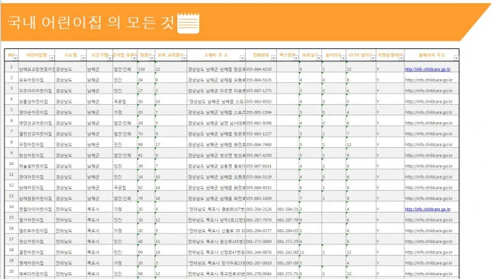Image resolution: width=492 pixels, height=279 pixels.
Task: Open the 차량운영여부 column filter dropdown
Action: [x=401, y=58]
